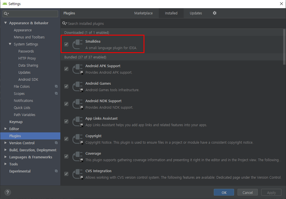
Task: Click the Bundled (37 of 37 enabled) header
Action: click(x=85, y=57)
